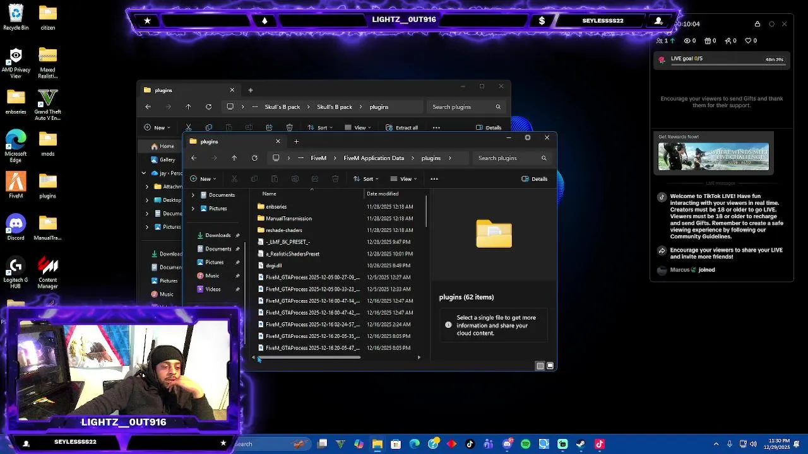
Task: Sort by the Date modified column header
Action: pos(383,194)
